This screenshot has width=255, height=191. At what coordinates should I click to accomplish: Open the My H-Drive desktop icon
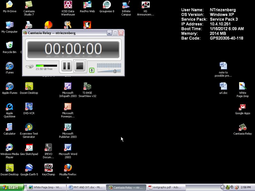point(10,7)
